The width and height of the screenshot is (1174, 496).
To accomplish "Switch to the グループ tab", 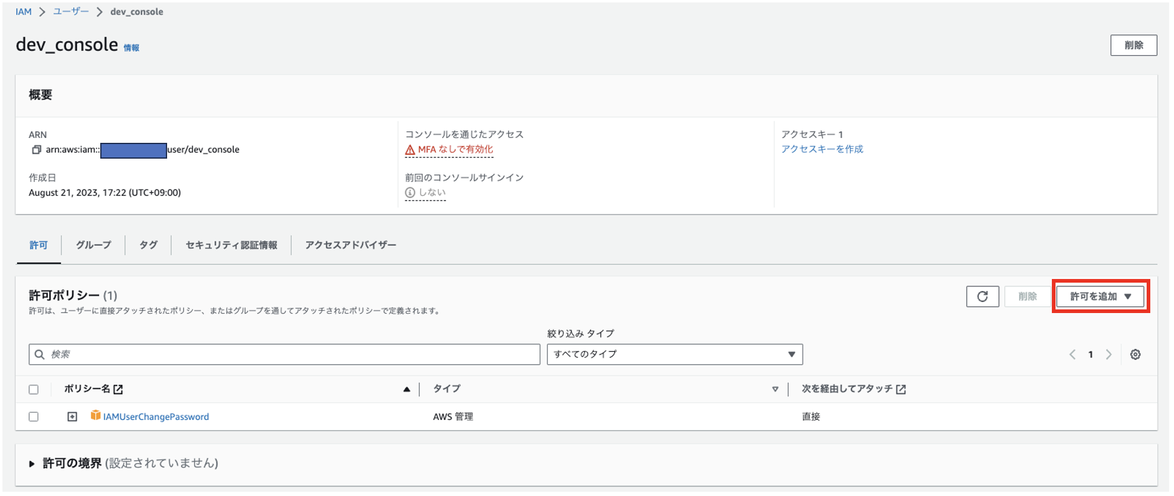I will point(94,245).
